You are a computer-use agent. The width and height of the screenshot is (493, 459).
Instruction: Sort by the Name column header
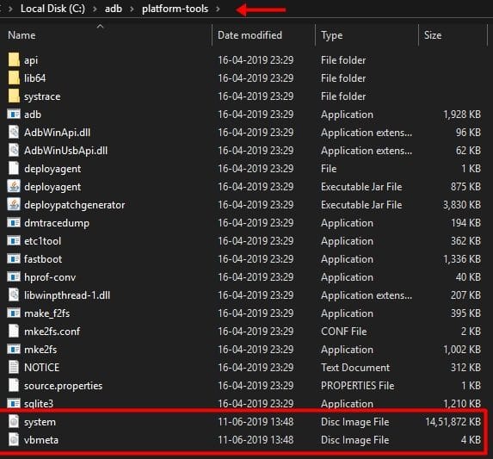(22, 35)
